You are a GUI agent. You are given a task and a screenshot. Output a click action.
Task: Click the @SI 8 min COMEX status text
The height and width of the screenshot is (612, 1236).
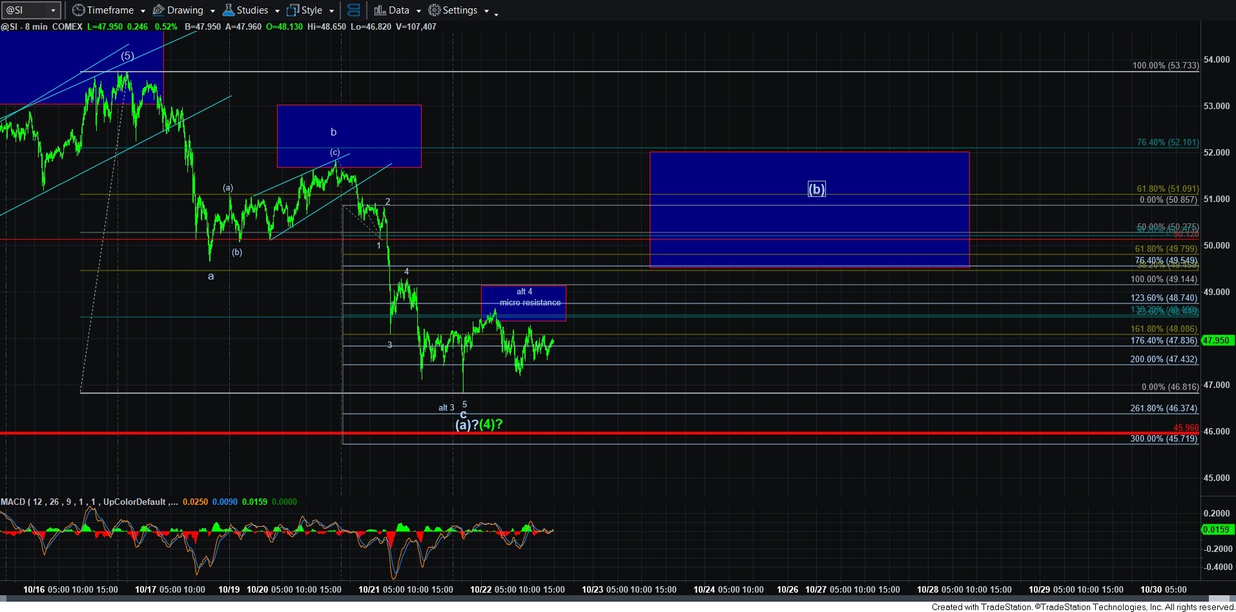click(42, 26)
